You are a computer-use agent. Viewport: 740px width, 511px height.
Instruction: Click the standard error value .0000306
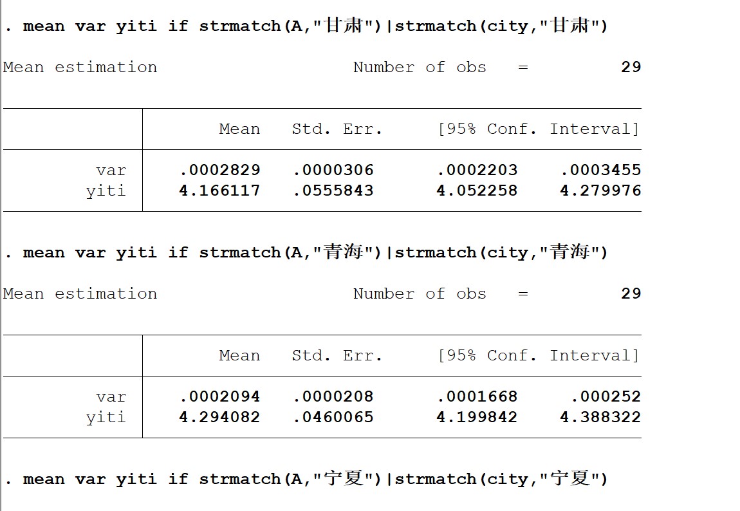(x=333, y=171)
